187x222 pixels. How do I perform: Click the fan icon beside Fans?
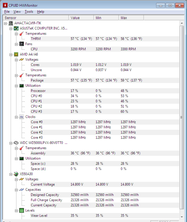coord(22,44)
